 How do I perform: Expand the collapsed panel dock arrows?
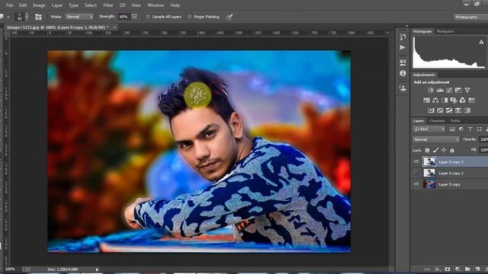click(406, 26)
